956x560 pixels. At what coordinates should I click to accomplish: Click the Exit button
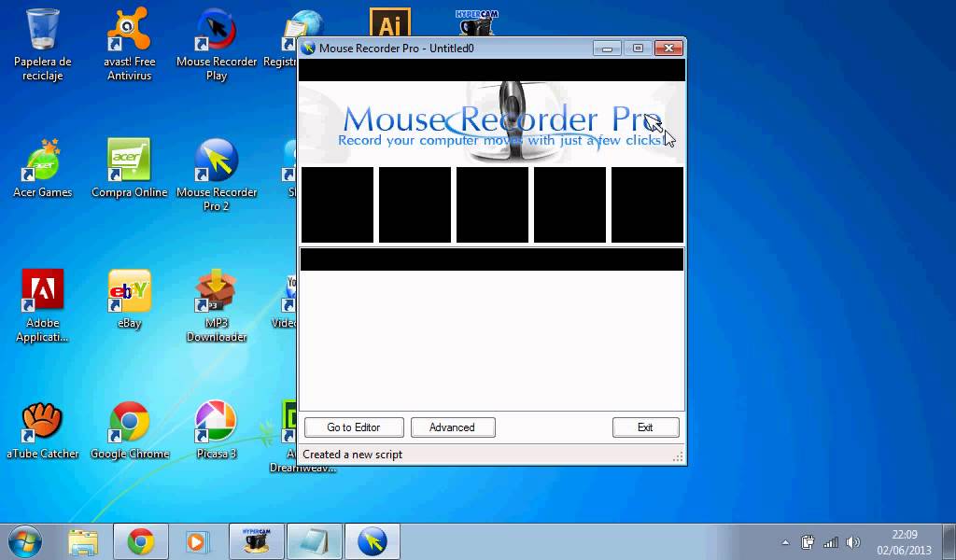[x=646, y=427]
